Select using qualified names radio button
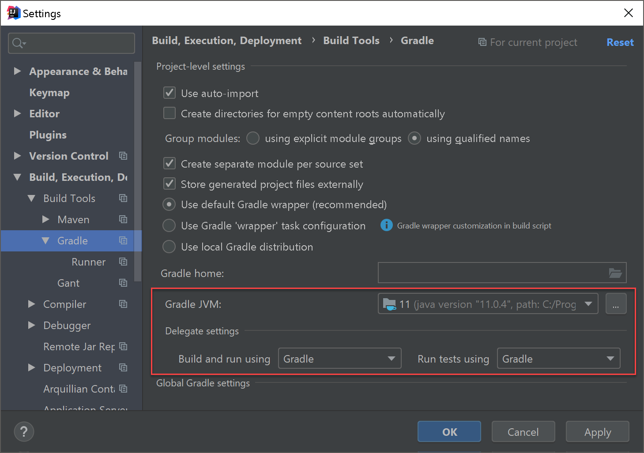Image resolution: width=644 pixels, height=453 pixels. coord(414,138)
